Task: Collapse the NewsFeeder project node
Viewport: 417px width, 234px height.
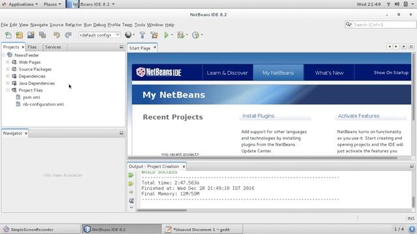Action: (x=3, y=55)
